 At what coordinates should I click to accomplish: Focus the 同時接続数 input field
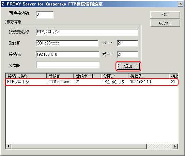click(45, 15)
